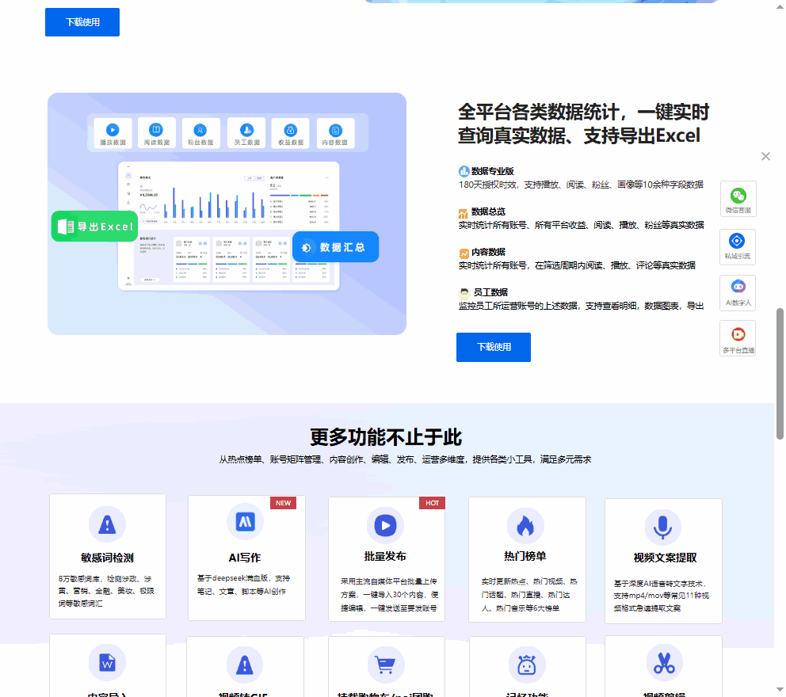Open the 敏感词检测 tool icon
The height and width of the screenshot is (697, 786).
tap(107, 524)
